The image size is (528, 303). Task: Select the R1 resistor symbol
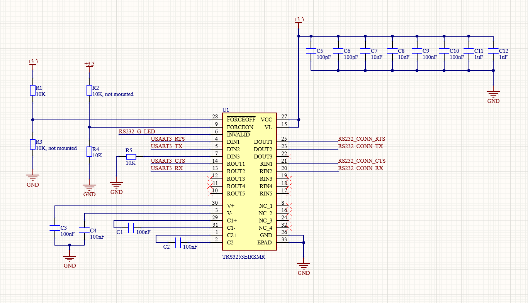[33, 90]
